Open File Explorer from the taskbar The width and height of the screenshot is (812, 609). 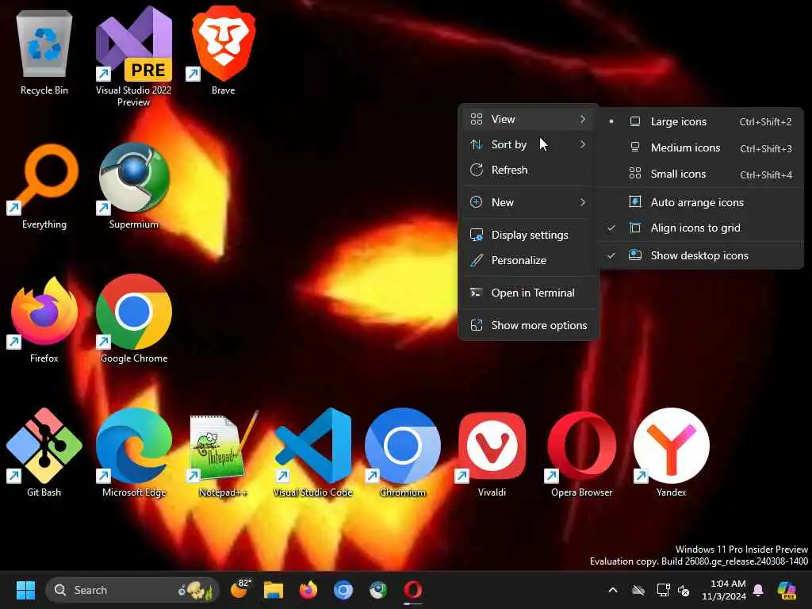pyautogui.click(x=273, y=590)
